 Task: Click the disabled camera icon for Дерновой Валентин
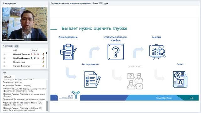click(x=35, y=54)
